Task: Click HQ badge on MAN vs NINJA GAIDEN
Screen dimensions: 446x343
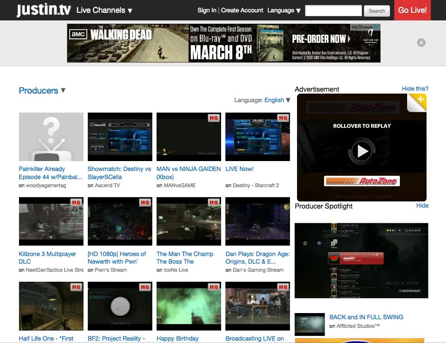Action: [x=214, y=118]
